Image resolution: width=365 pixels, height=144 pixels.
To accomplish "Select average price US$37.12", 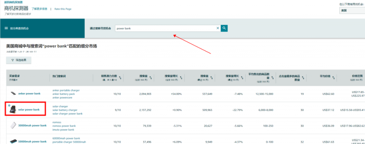I will click(328, 110).
